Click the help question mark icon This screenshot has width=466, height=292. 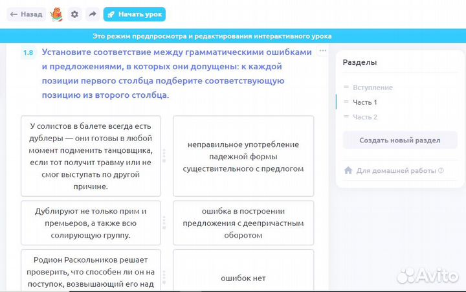pyautogui.click(x=441, y=170)
